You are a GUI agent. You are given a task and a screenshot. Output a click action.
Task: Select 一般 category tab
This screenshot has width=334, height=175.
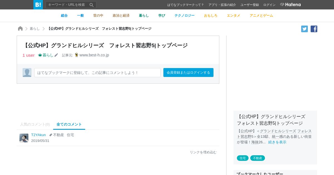tap(80, 16)
